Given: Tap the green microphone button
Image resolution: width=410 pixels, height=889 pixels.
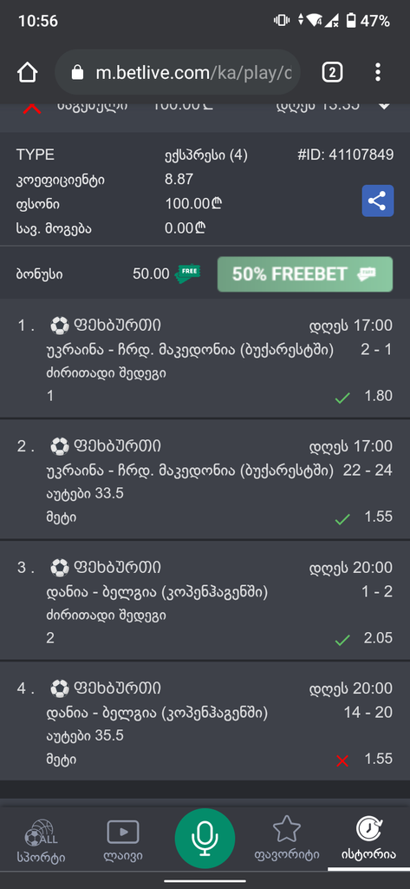Looking at the screenshot, I should tap(205, 839).
